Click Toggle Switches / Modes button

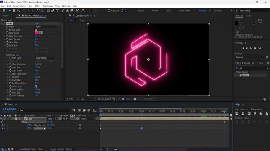pos(61,149)
